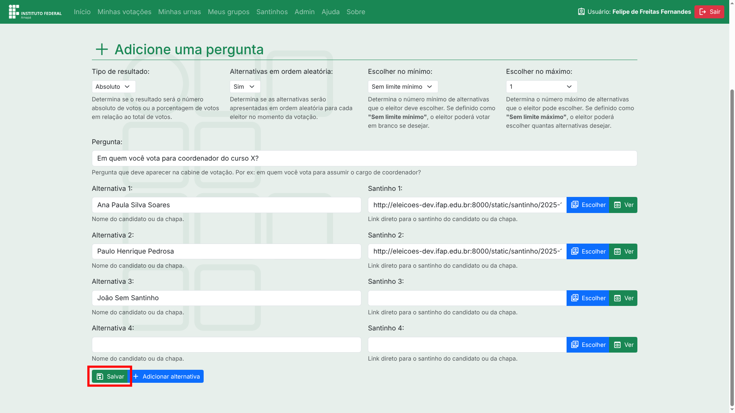Click the Instituto Federal logo
The image size is (735, 413).
pos(35,12)
